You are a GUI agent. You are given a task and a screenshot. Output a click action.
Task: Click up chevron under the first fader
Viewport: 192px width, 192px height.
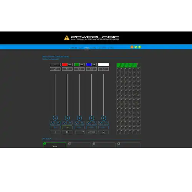(58, 123)
